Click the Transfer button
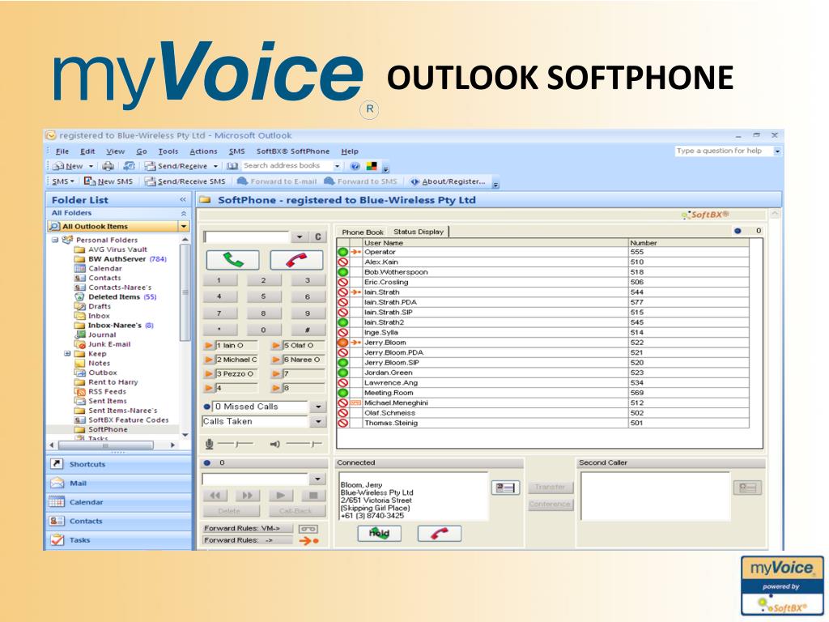Image resolution: width=829 pixels, height=622 pixels. coord(550,487)
